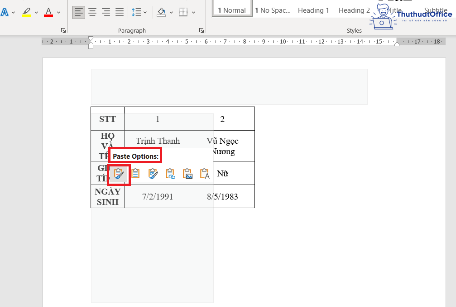
Task: Click the cell containing Trịnh Thanh
Action: click(x=157, y=141)
